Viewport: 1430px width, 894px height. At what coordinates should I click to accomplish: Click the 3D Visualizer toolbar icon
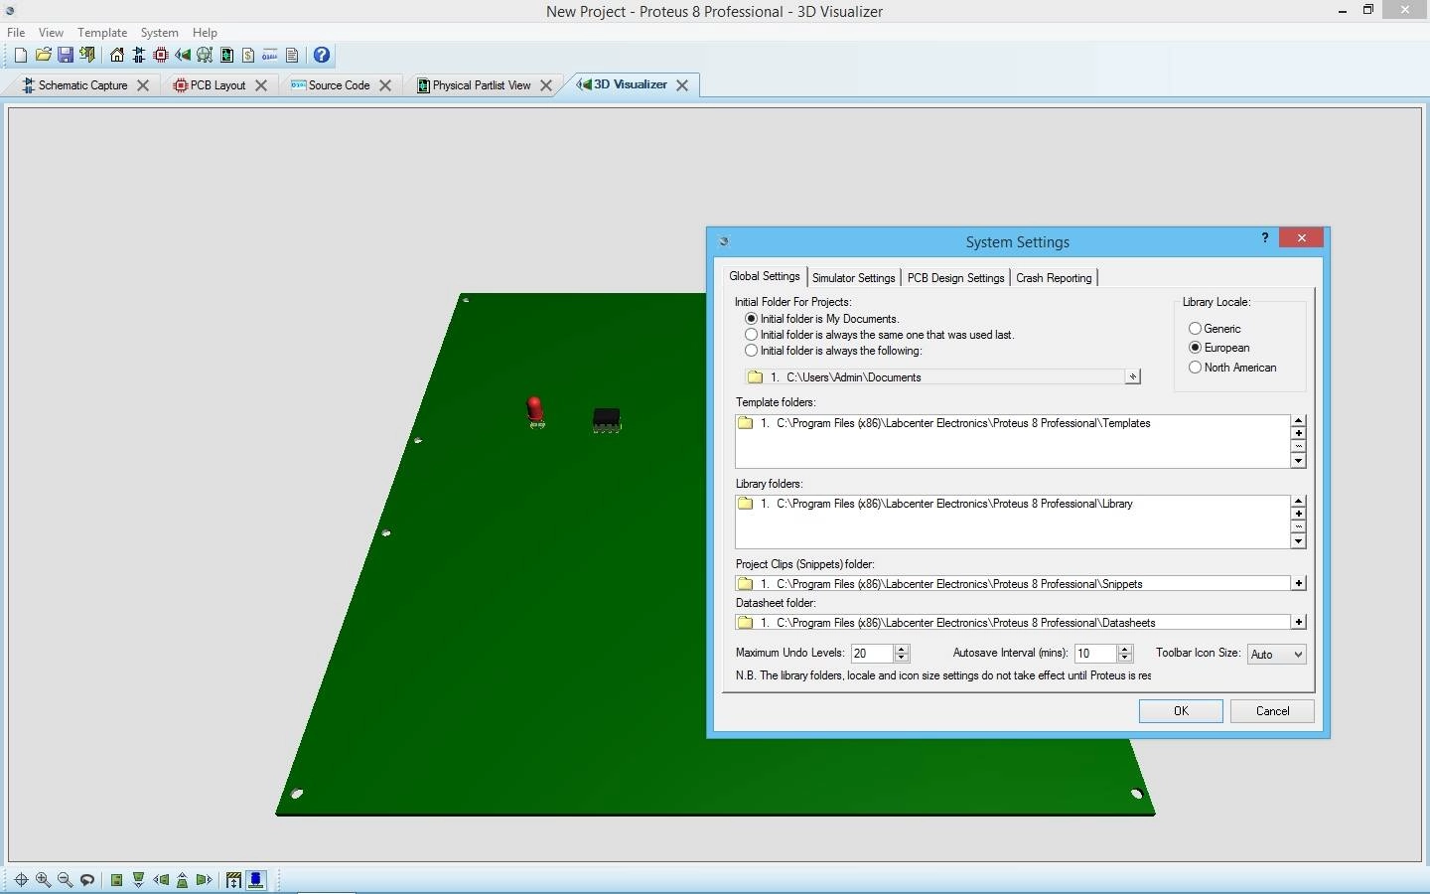[183, 56]
